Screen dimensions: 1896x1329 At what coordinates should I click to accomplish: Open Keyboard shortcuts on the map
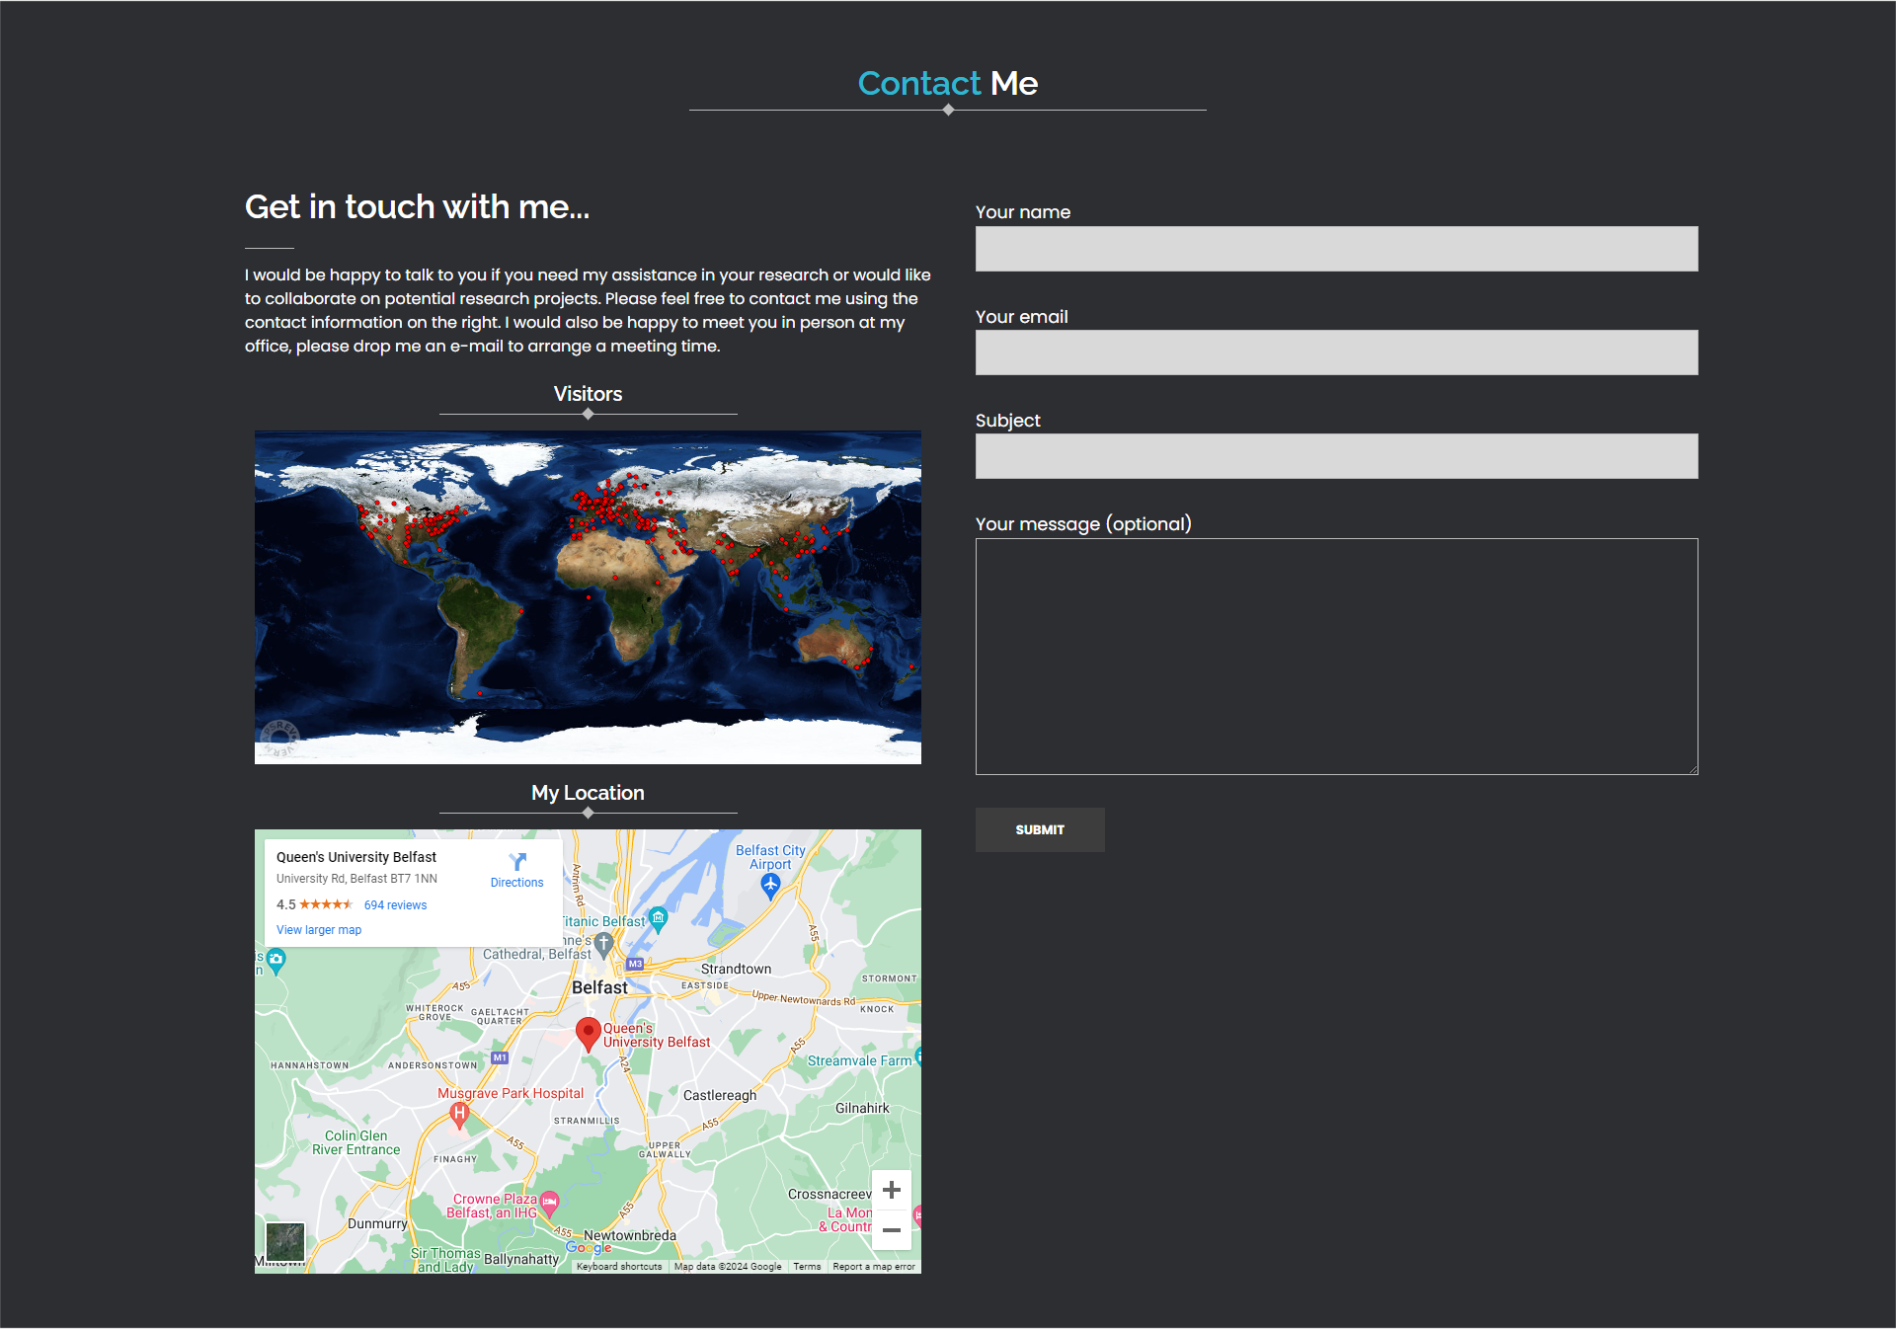tap(619, 1267)
